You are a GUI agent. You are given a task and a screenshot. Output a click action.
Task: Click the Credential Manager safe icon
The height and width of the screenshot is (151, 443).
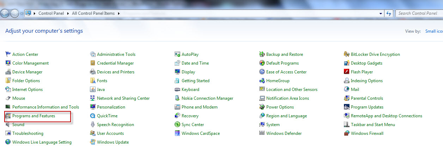coord(93,63)
